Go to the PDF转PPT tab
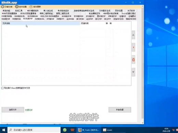Screen dimensions: 178x133 pyautogui.click(x=60, y=19)
